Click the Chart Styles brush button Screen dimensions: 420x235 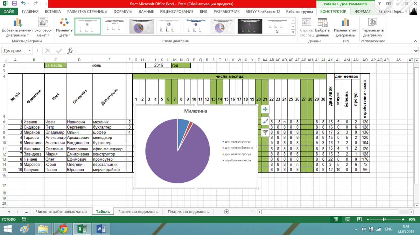point(265,121)
